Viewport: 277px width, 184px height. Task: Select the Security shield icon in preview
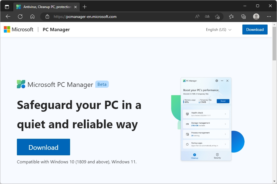[x=217, y=155]
